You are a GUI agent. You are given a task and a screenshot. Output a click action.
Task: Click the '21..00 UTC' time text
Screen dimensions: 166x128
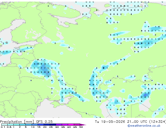pyautogui.click(x=137, y=122)
